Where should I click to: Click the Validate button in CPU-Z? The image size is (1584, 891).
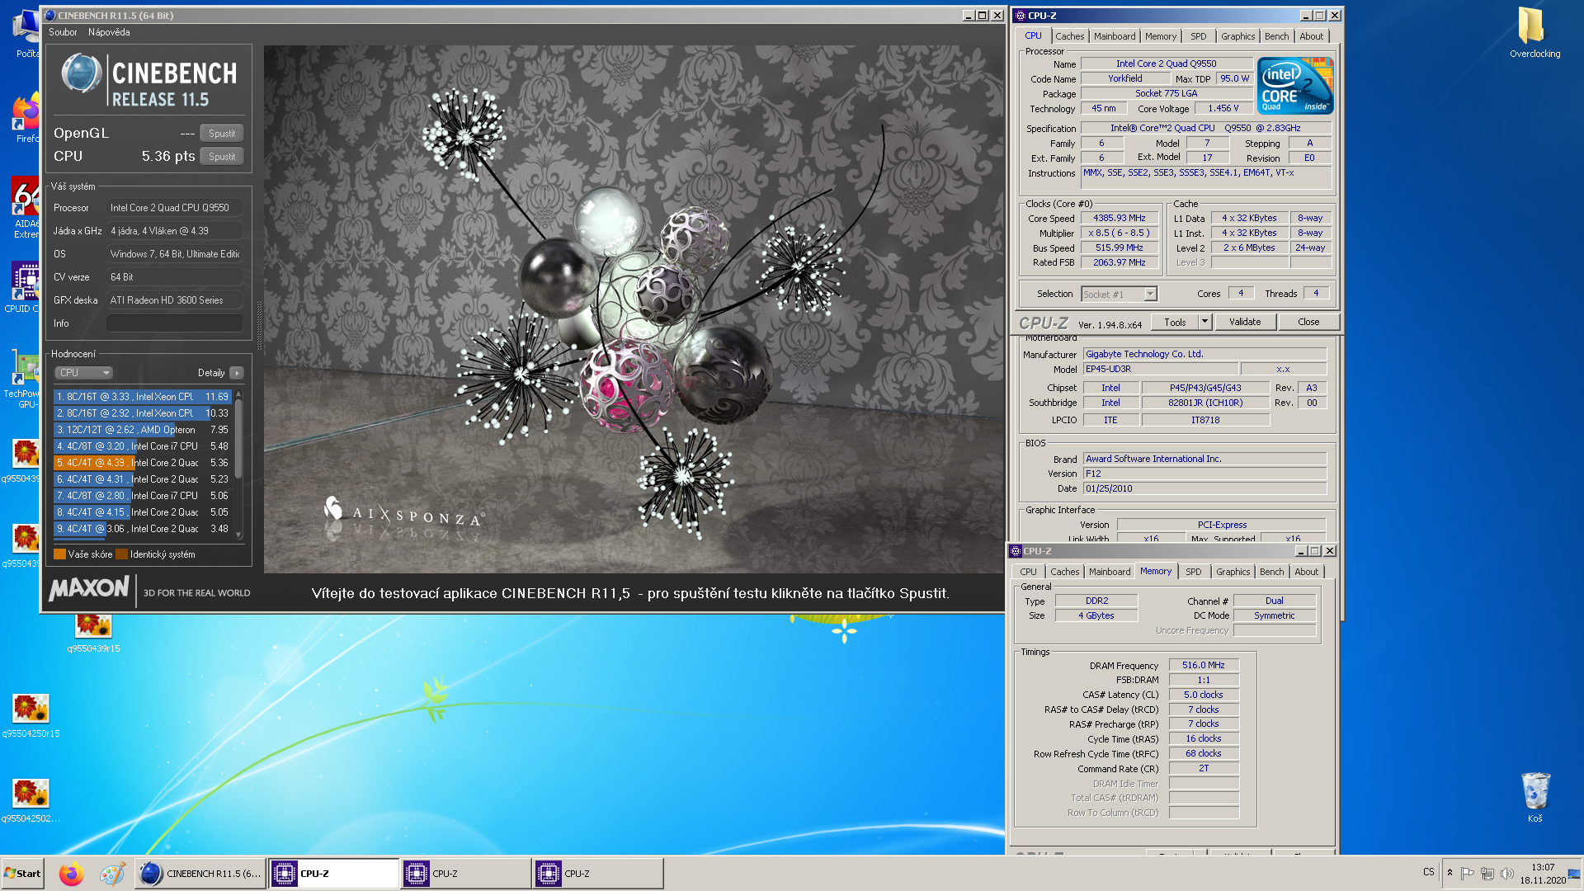(1244, 323)
